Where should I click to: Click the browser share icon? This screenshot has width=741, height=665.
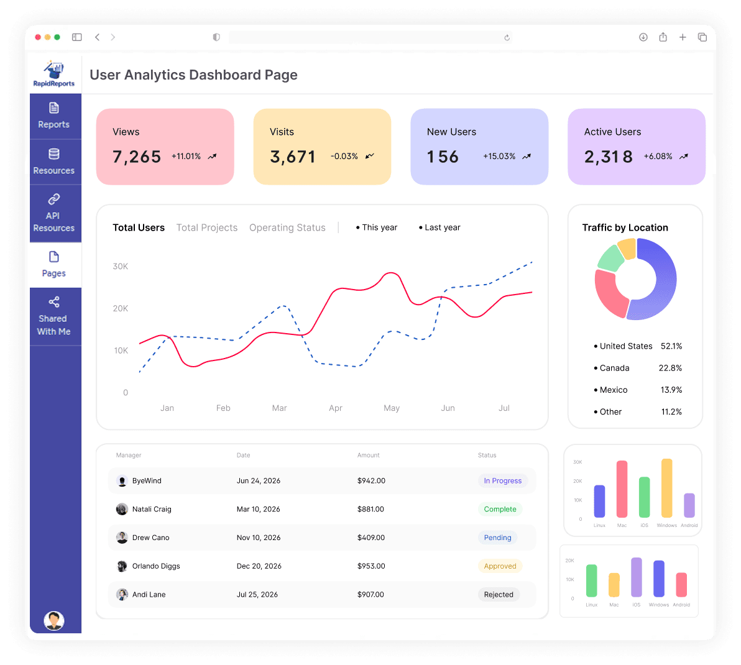(x=663, y=37)
